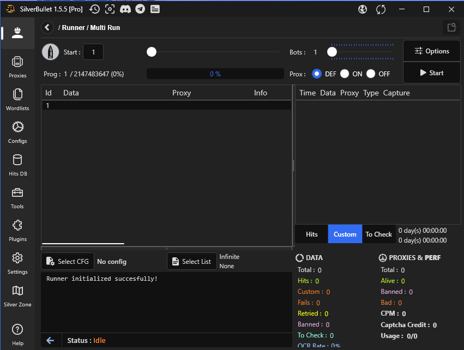Open the Discord link icon
This screenshot has width=464, height=350.
pos(125,9)
